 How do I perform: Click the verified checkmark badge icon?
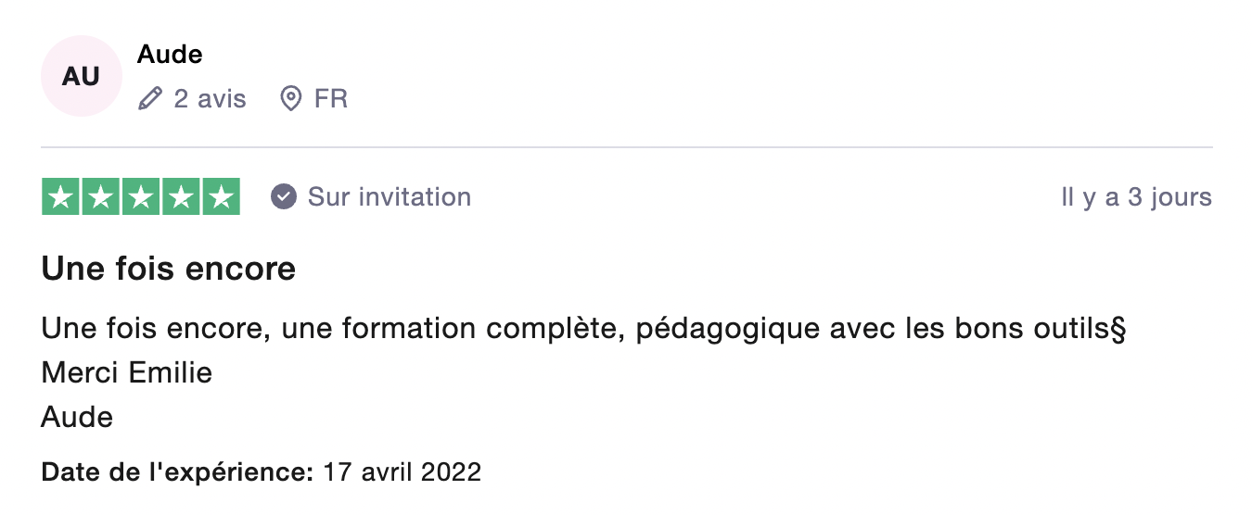284,197
